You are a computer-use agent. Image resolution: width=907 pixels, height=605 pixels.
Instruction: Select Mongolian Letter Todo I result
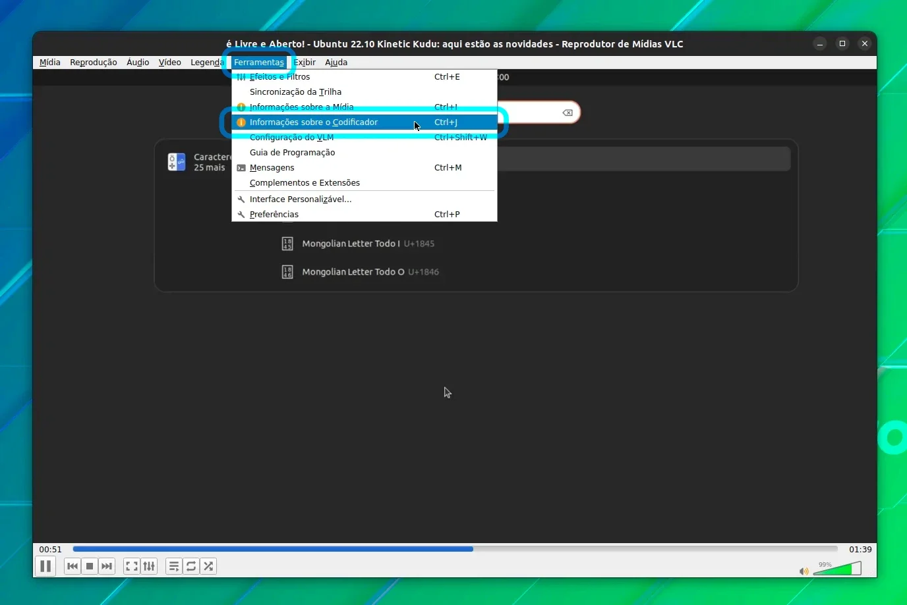[368, 244]
